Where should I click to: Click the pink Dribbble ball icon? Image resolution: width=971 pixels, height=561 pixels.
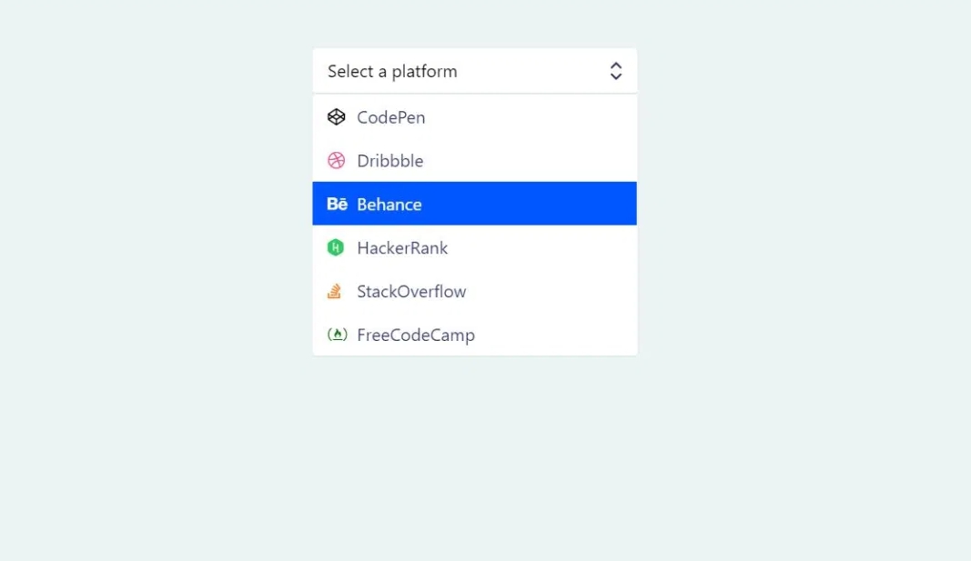337,161
